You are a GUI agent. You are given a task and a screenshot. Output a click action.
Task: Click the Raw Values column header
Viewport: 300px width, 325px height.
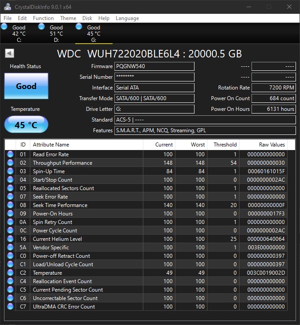[x=264, y=145]
